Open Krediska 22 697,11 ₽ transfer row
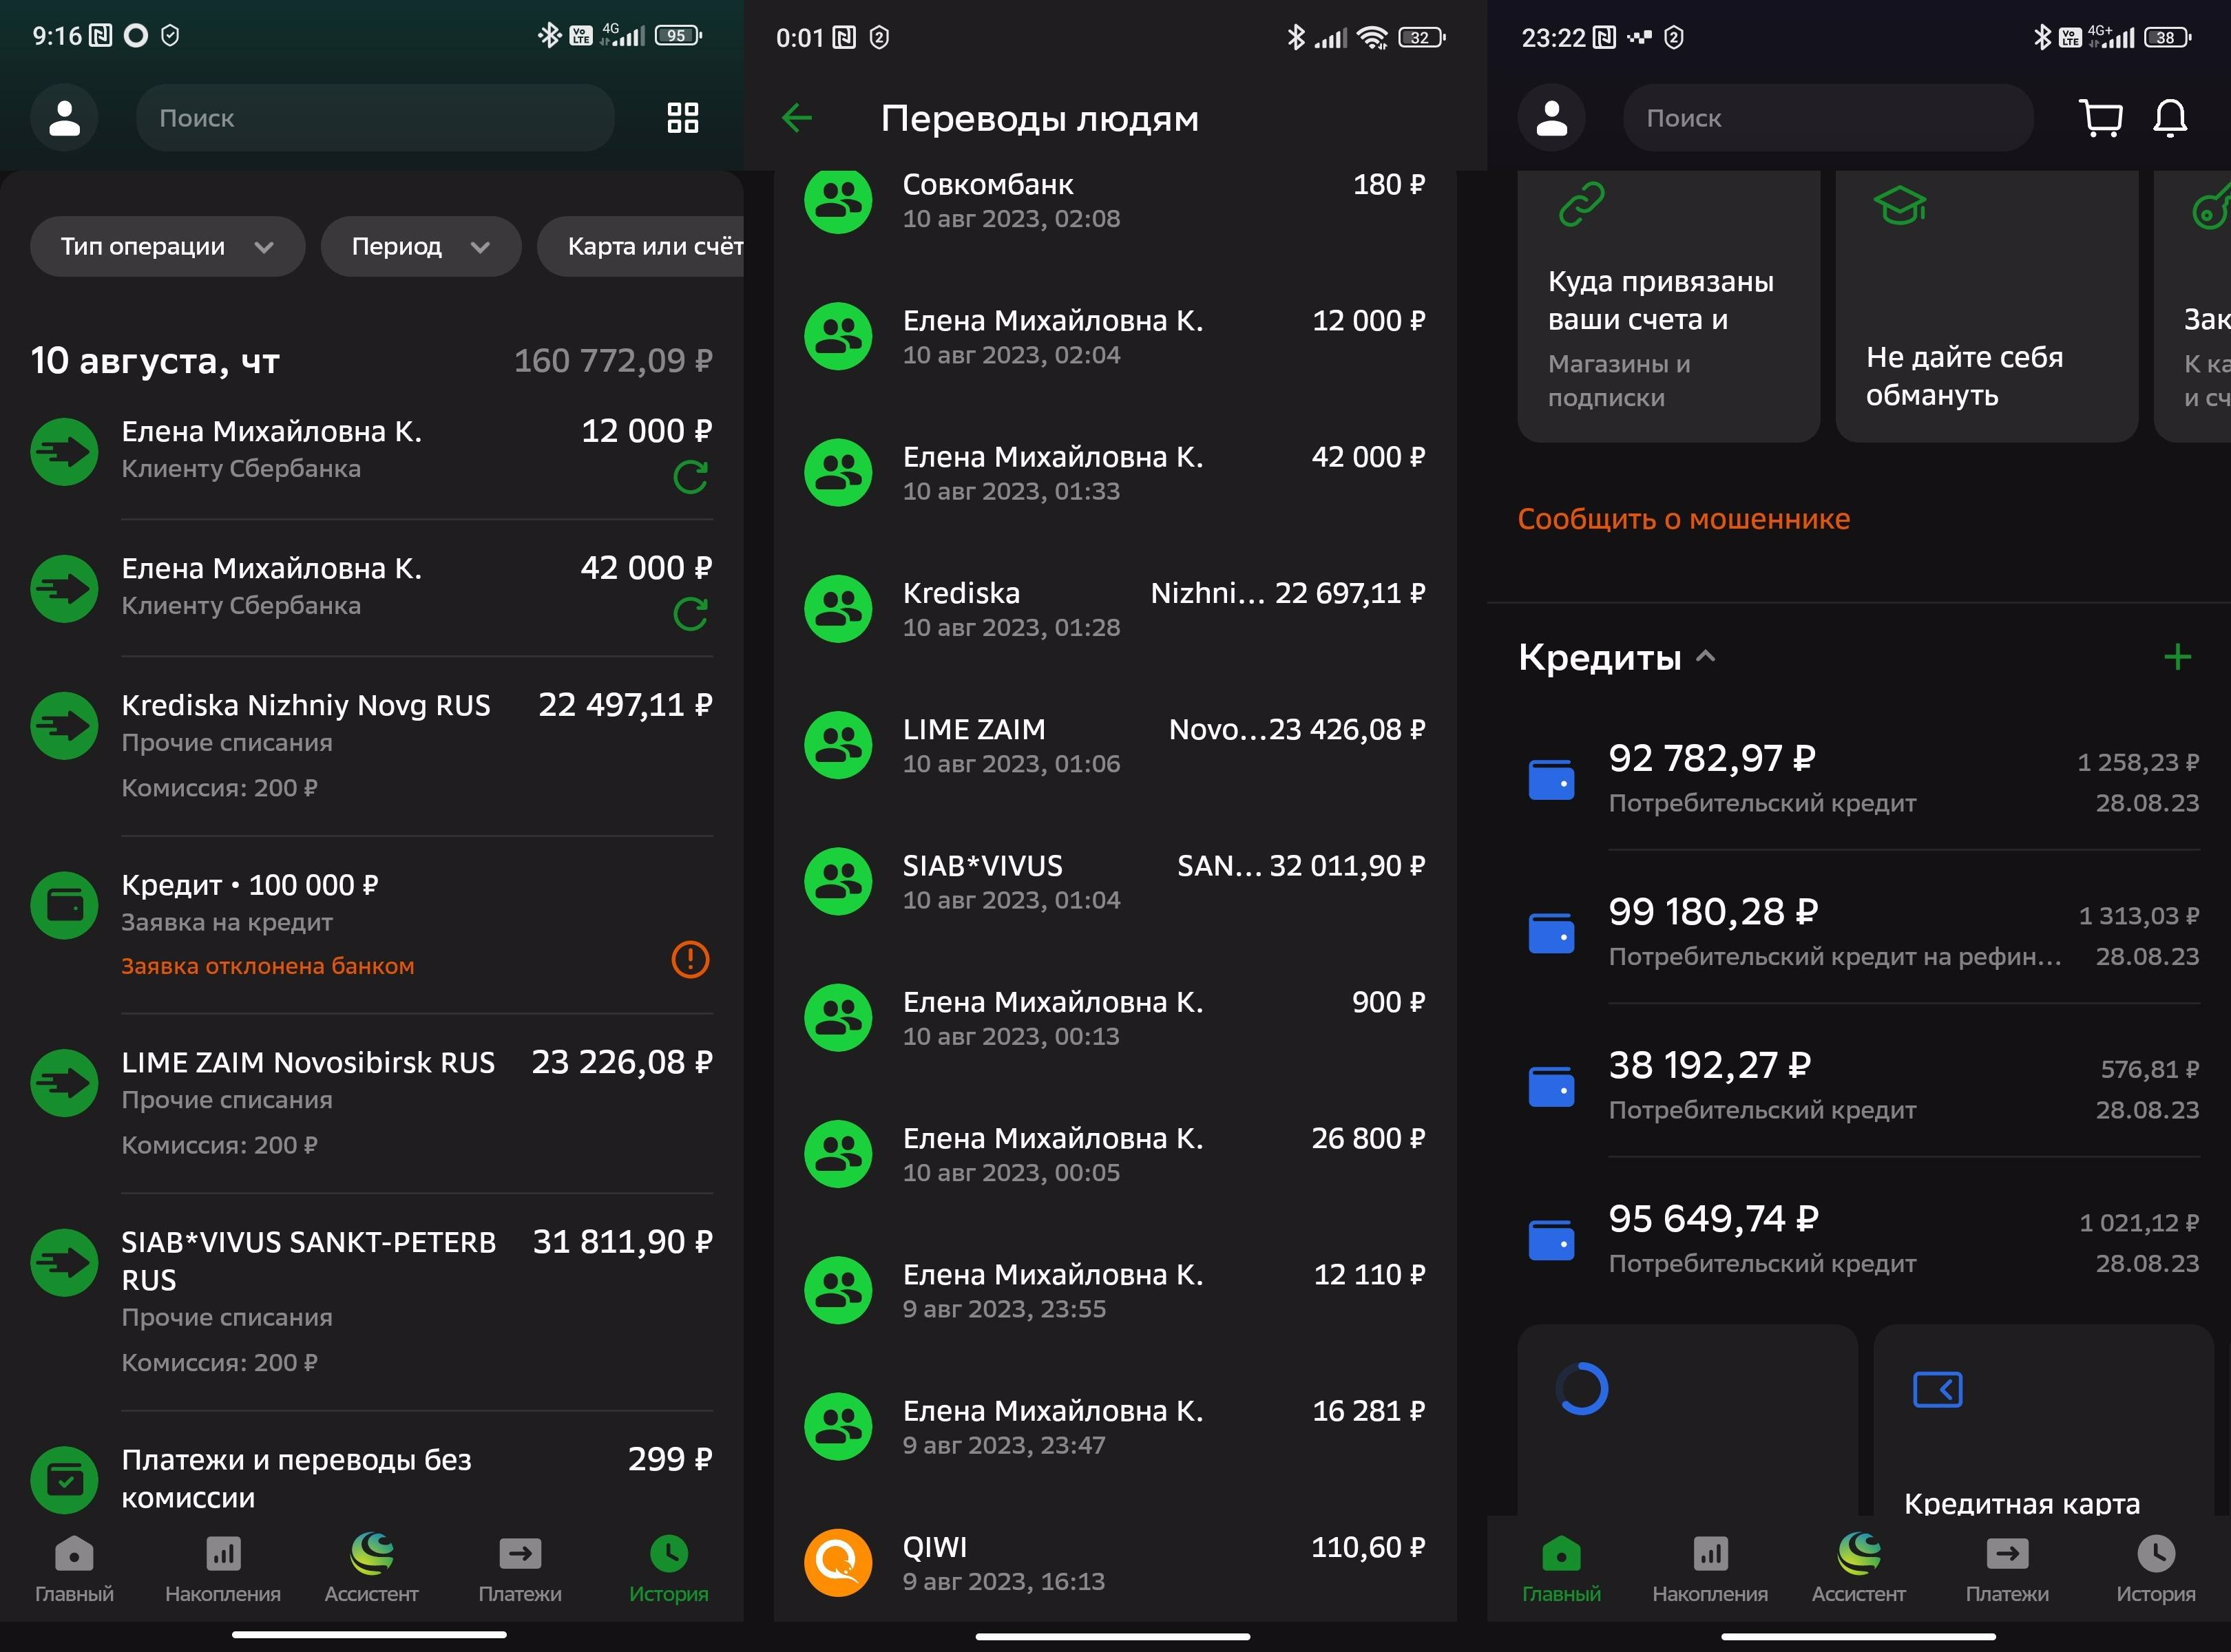This screenshot has width=2231, height=1652. [x=1115, y=608]
